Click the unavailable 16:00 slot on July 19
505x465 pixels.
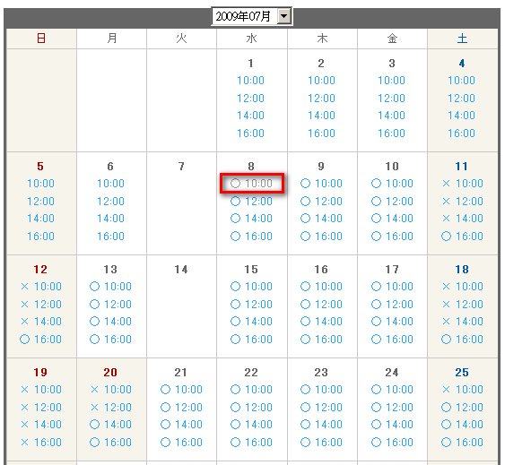(41, 442)
